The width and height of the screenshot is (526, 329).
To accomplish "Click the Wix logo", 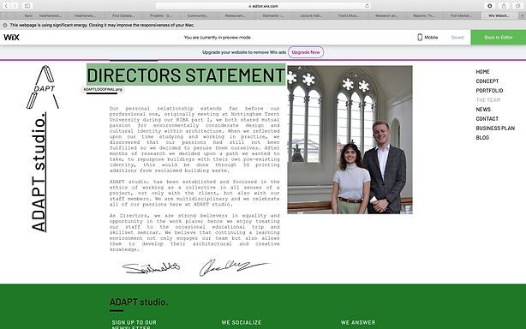I will 11,37.
